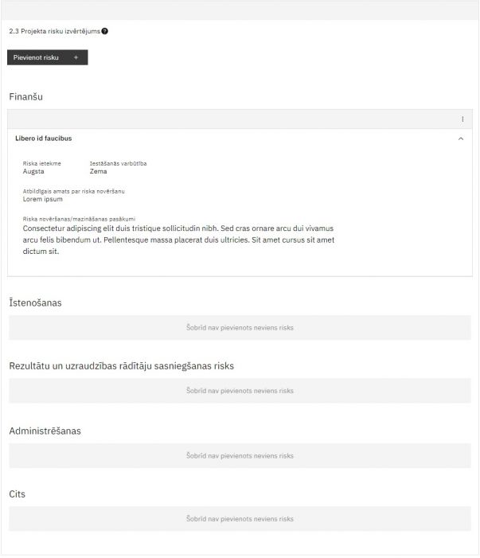
Task: Click the Riska ietekme value Augsta
Action: tap(33, 171)
